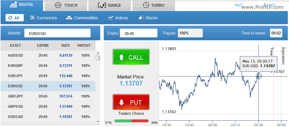The width and height of the screenshot is (289, 127).
Task: Click the Currencies exchange symbols icon
Action: click(x=33, y=18)
